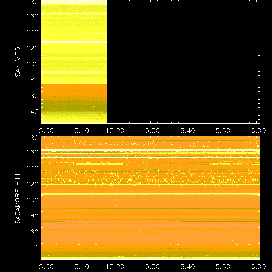The height and width of the screenshot is (272, 272).
Task: Pick the 15:50 time label under San Vito plot
Action: tap(221, 131)
